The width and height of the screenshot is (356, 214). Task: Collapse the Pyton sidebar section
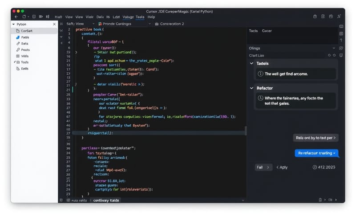(x=14, y=24)
